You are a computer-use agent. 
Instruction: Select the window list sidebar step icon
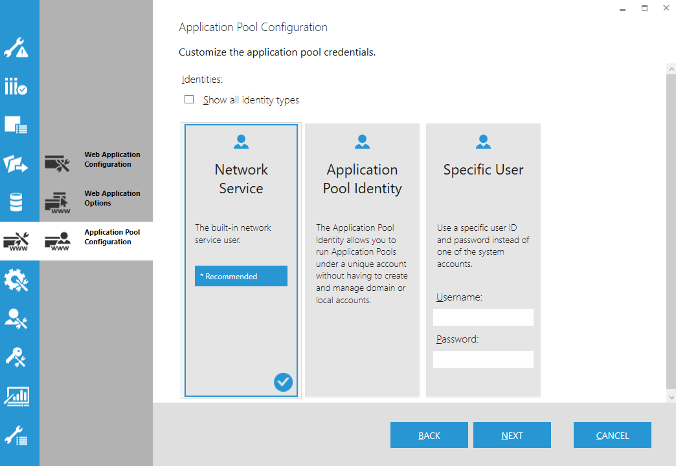point(16,124)
